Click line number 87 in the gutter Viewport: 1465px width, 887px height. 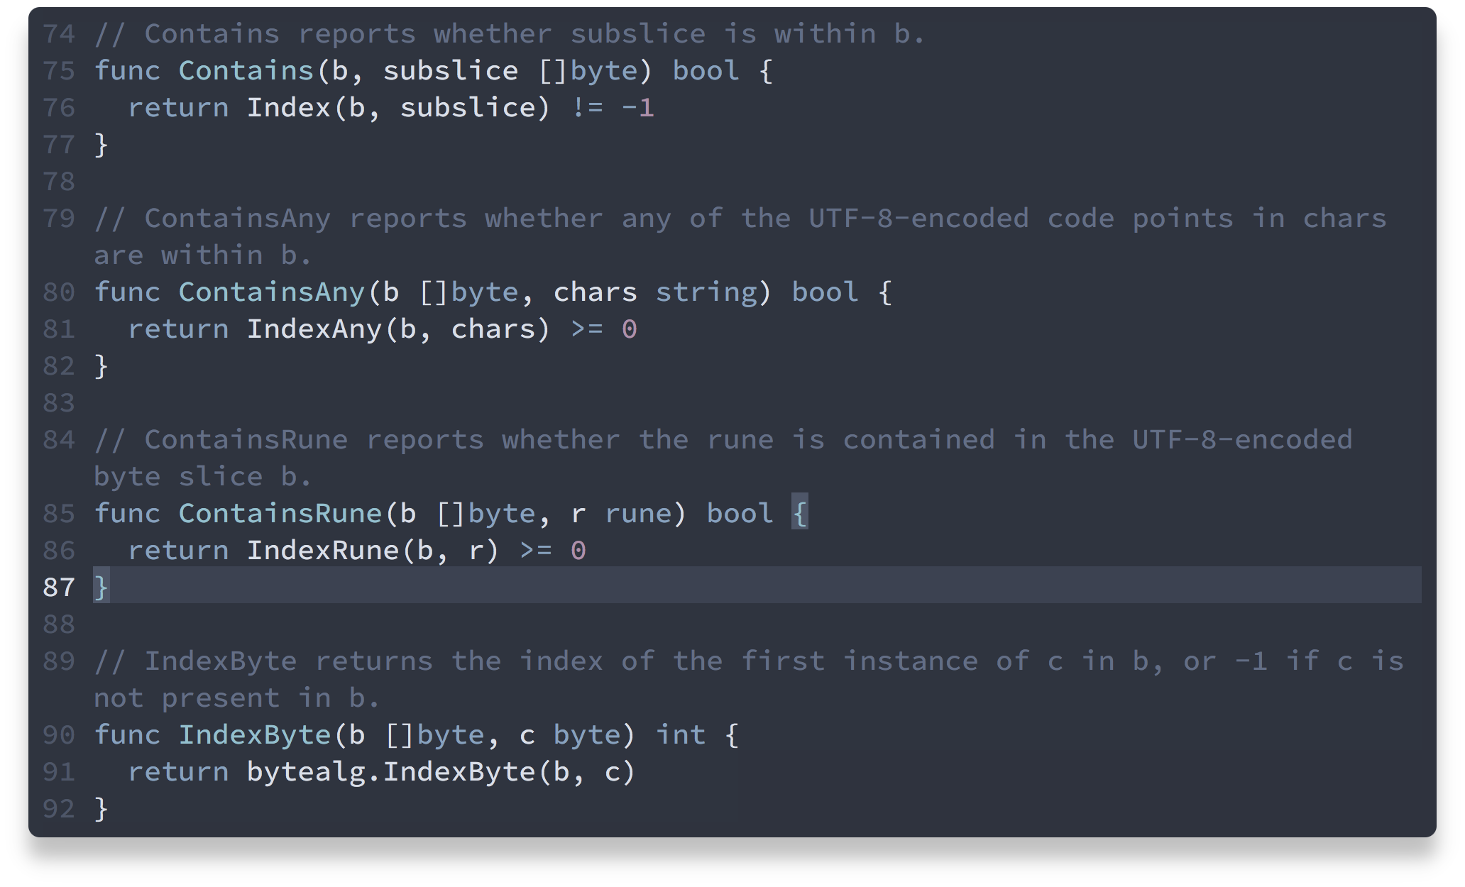[58, 587]
